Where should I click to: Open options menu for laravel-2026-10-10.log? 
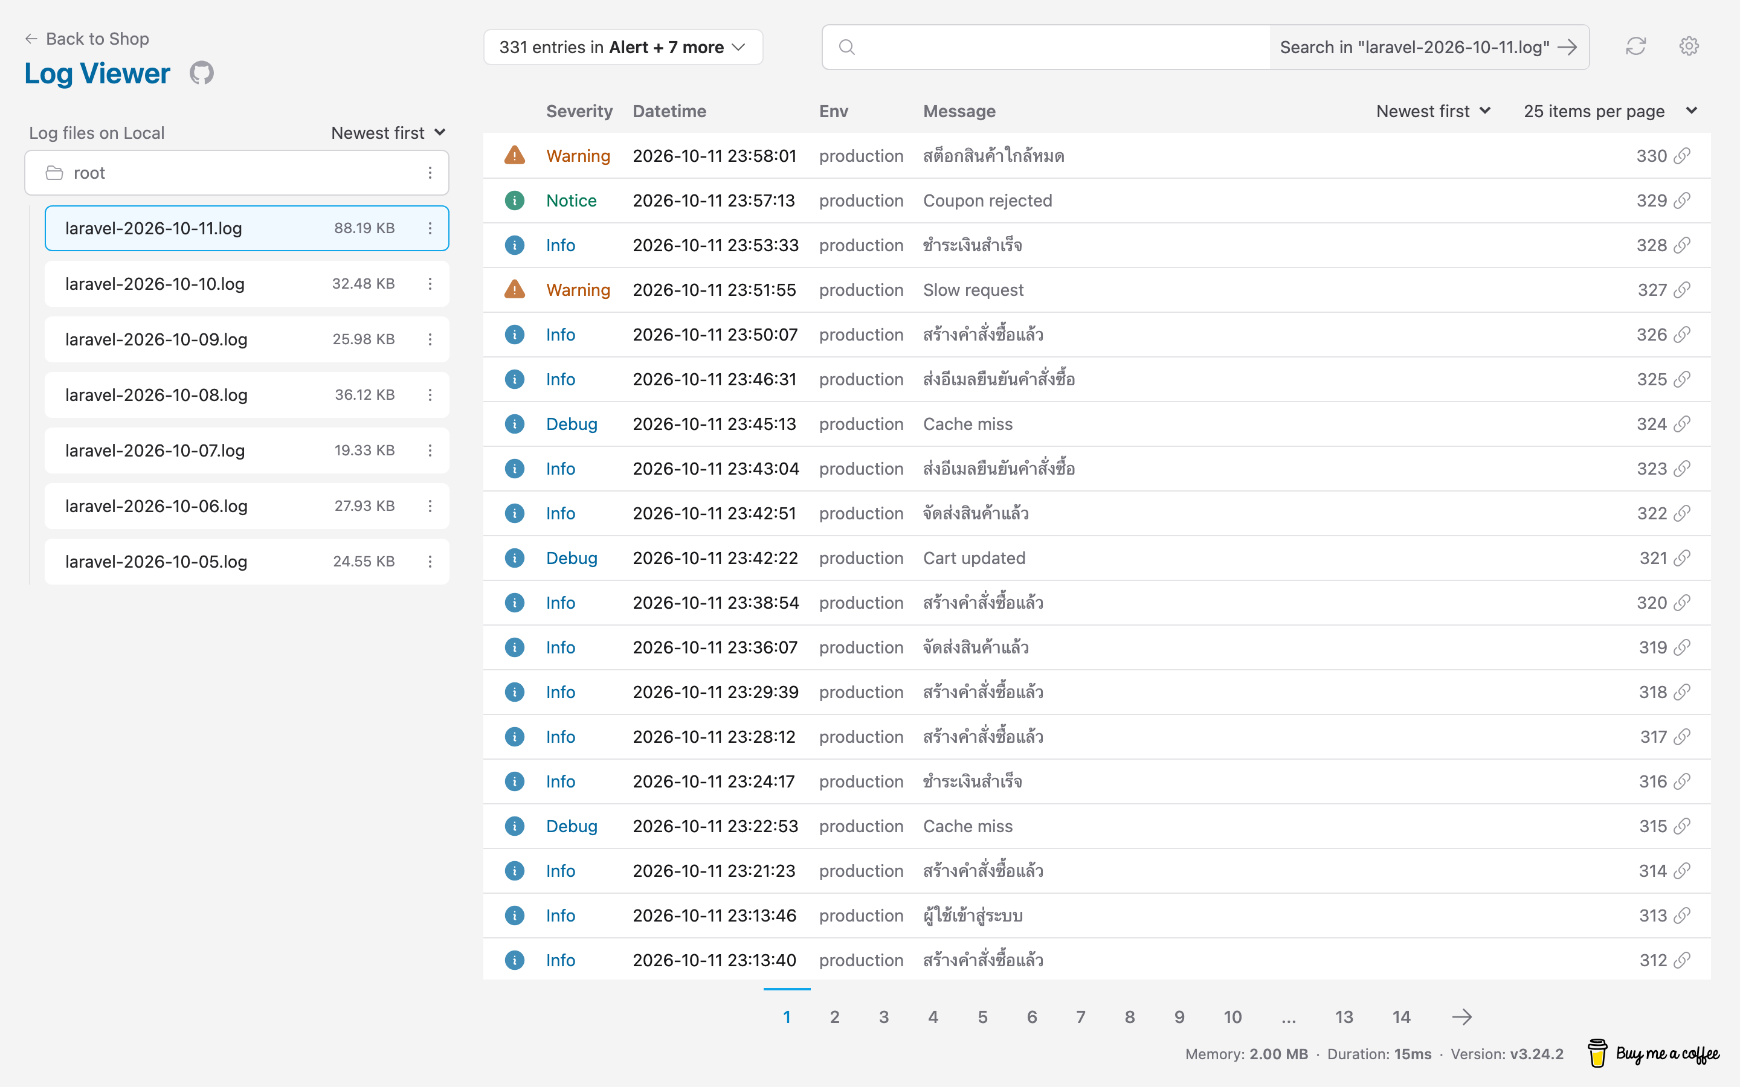(430, 284)
